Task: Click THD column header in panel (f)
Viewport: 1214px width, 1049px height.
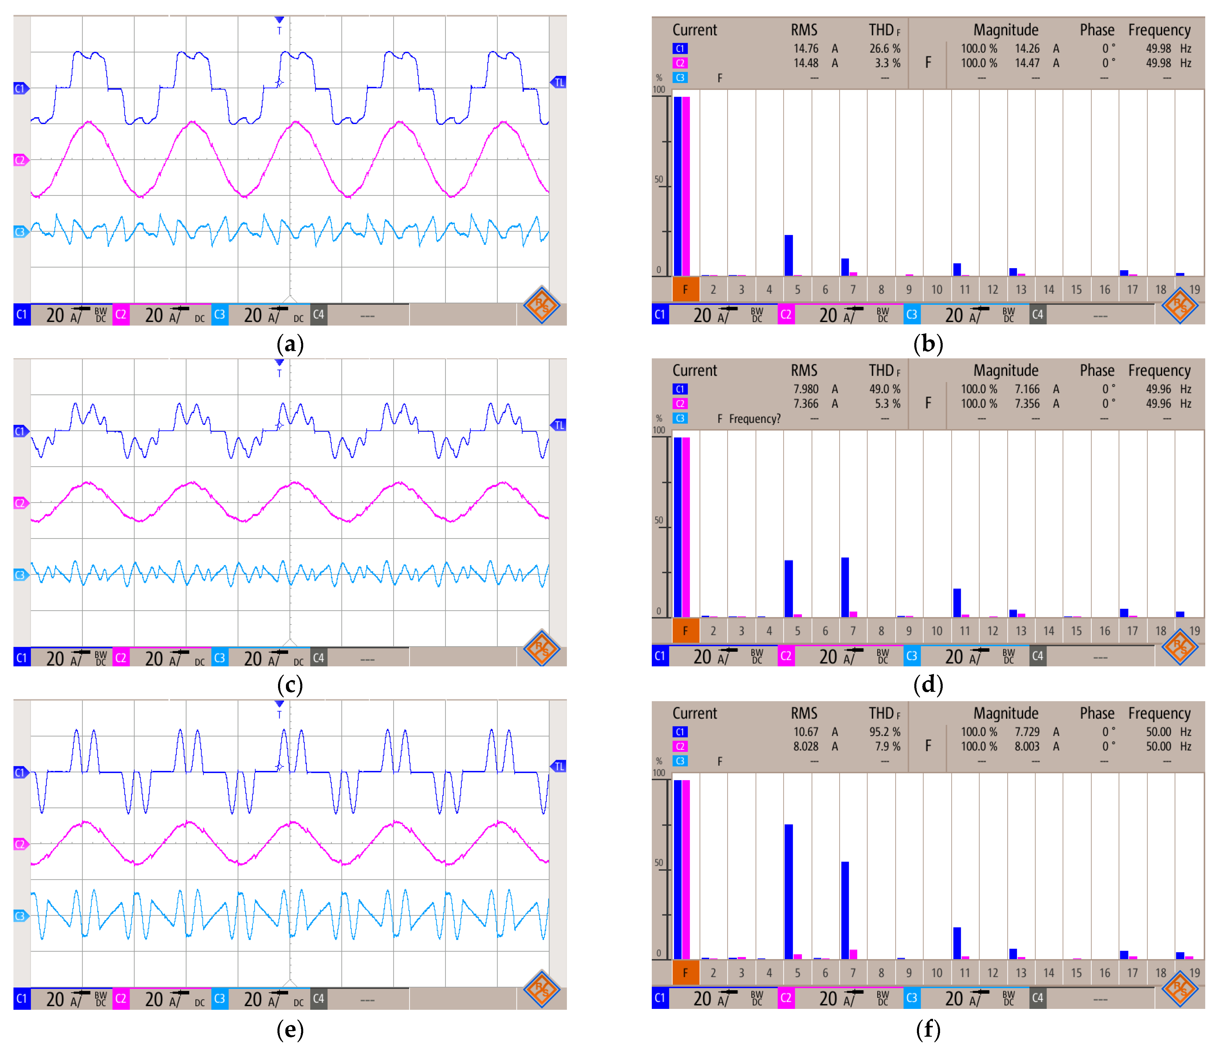Action: coord(884,713)
